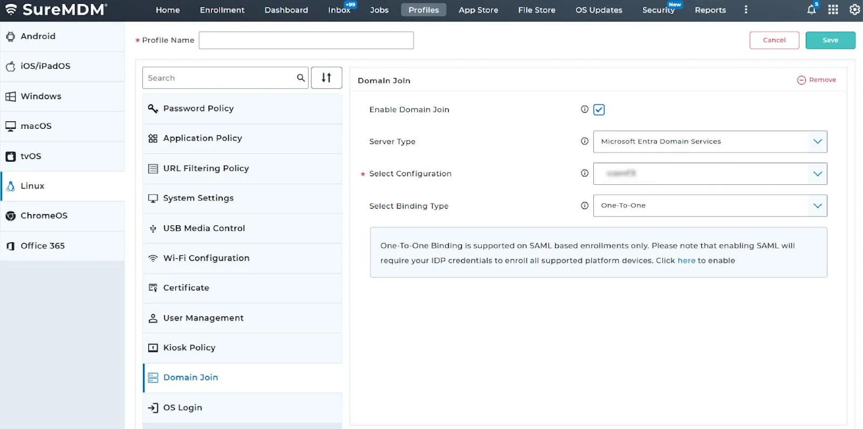This screenshot has width=863, height=429.
Task: Open the OS Login section
Action: (x=242, y=407)
